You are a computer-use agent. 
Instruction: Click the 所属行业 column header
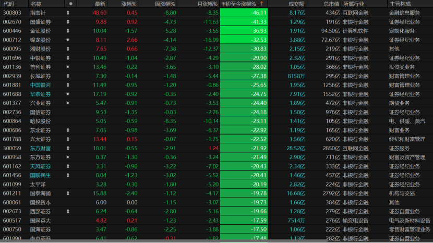coord(354,4)
